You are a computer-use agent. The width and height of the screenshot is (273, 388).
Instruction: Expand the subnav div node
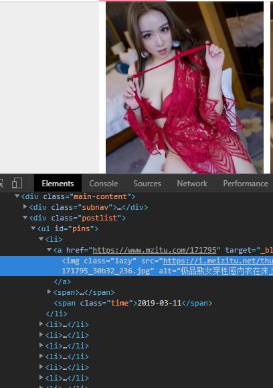click(x=25, y=206)
